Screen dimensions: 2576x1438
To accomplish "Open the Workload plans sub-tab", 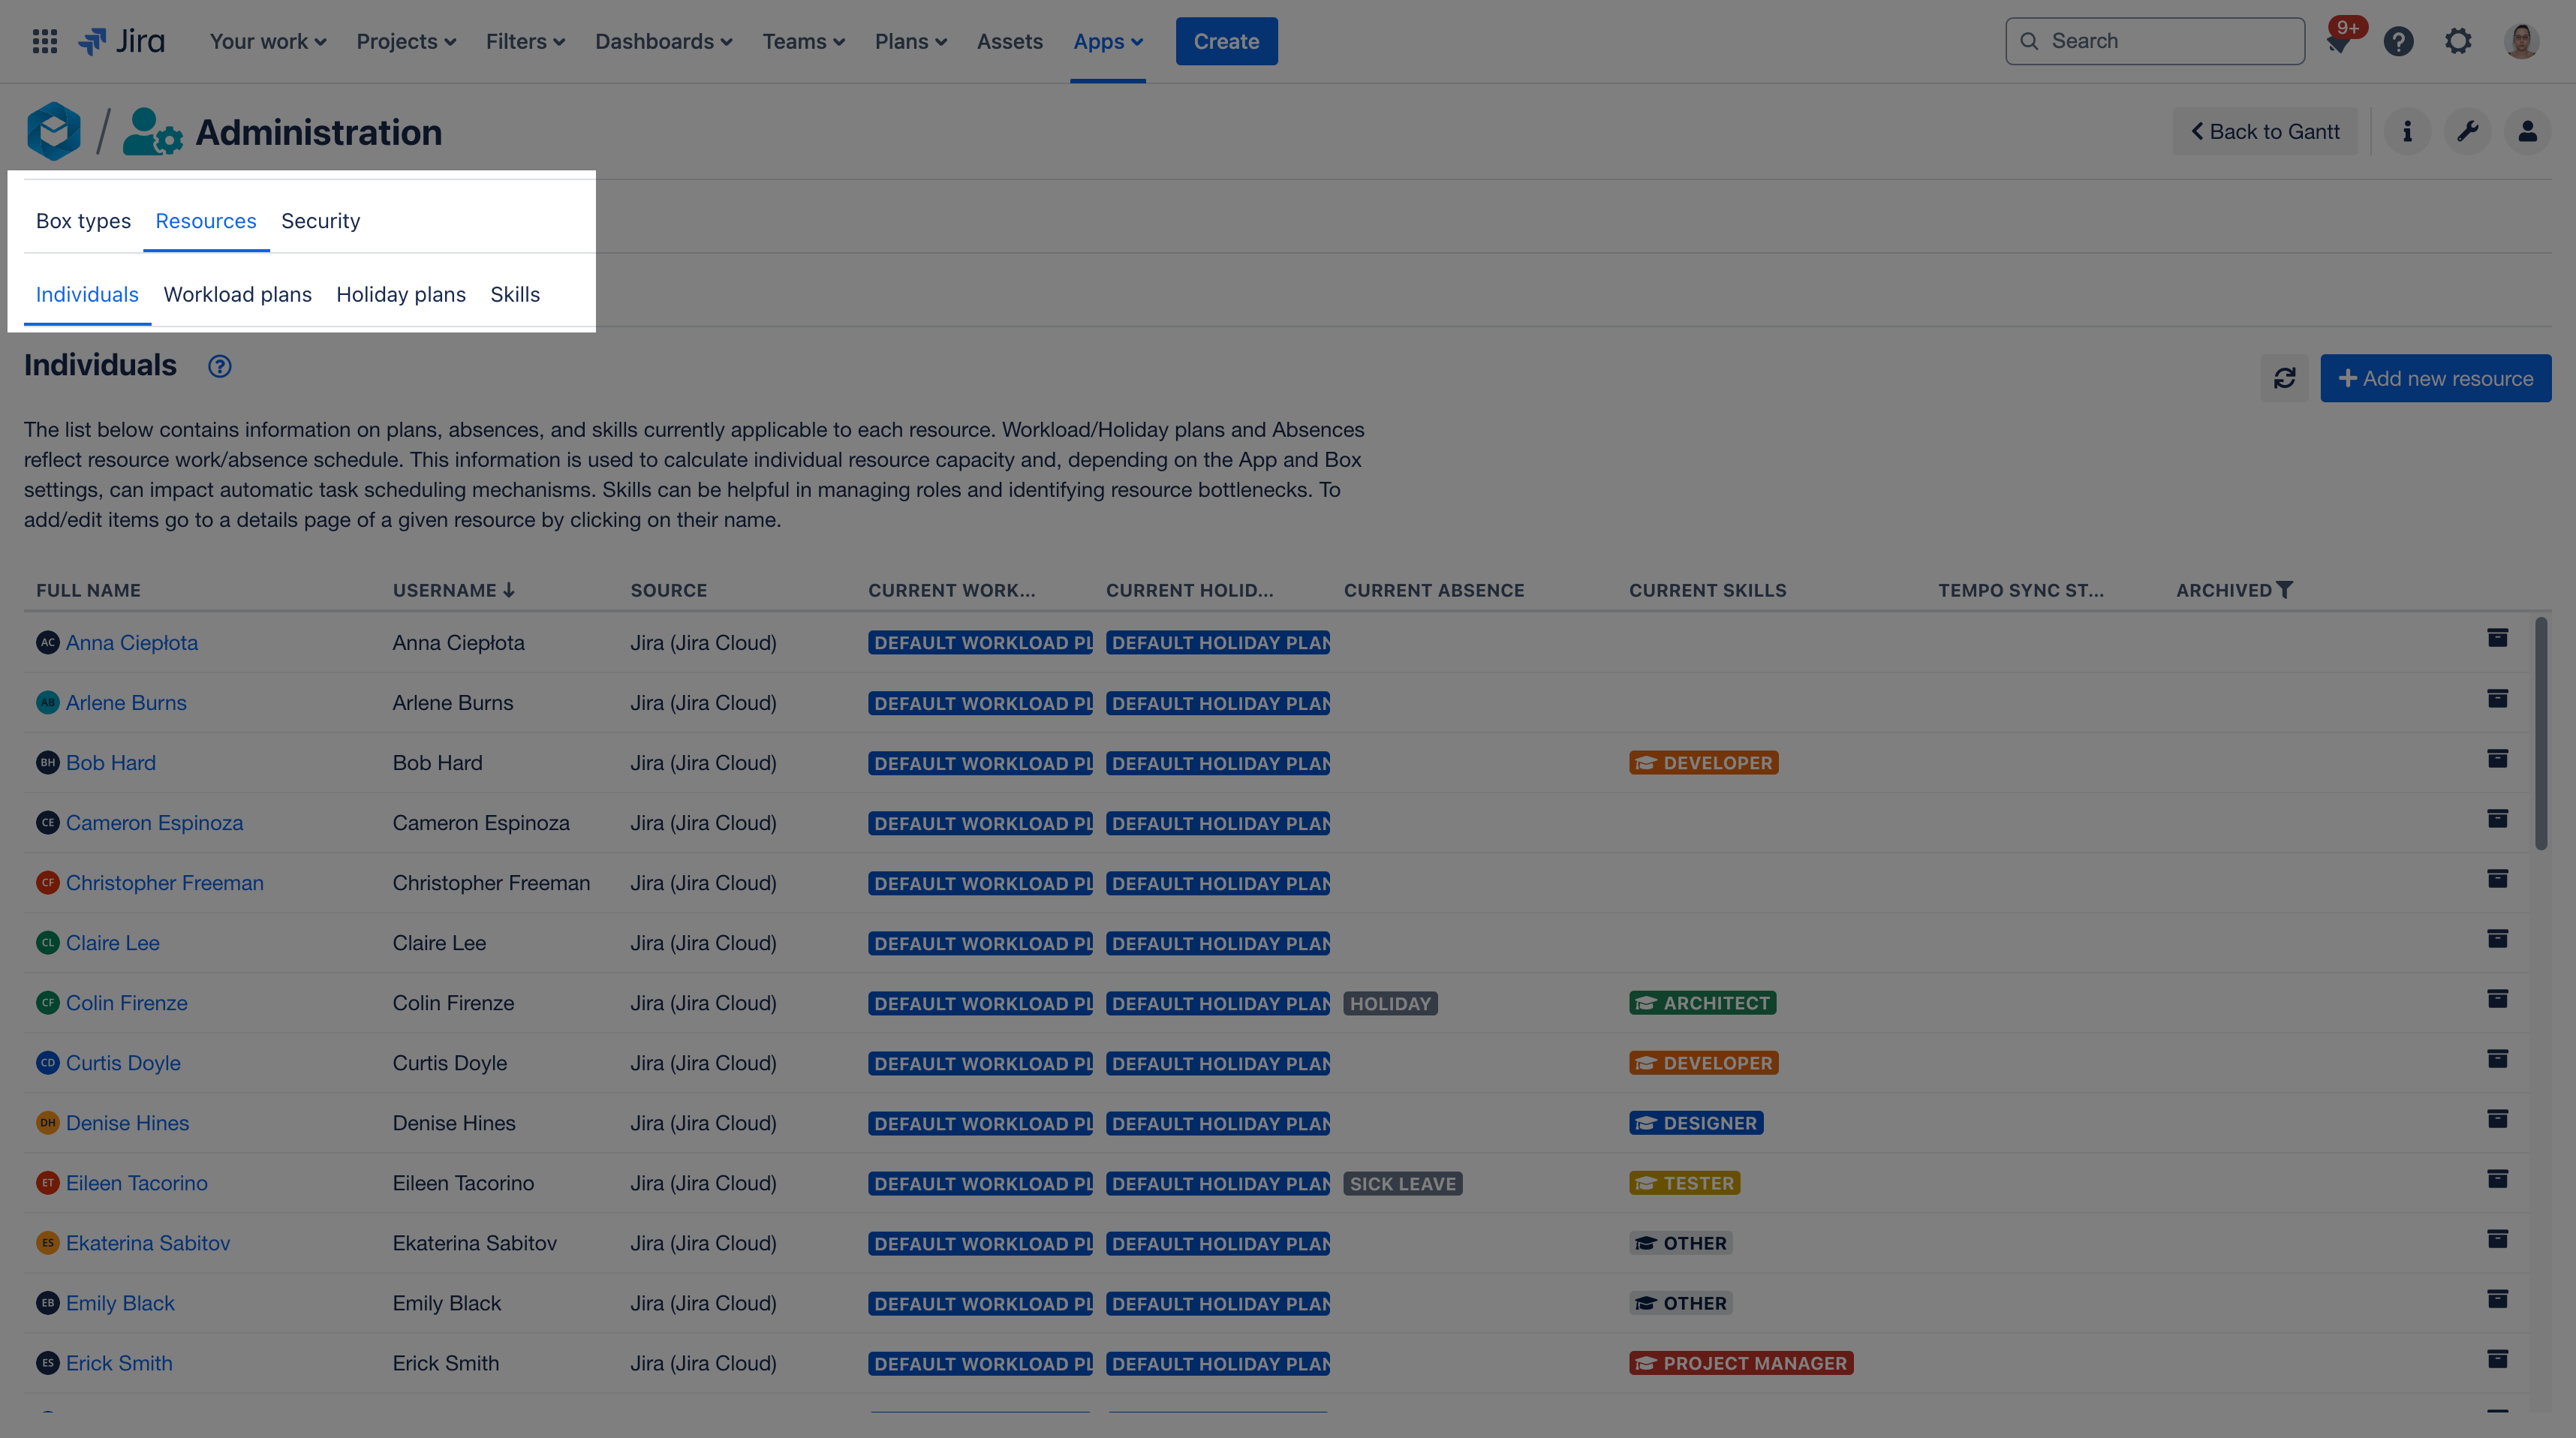I will click(x=237, y=293).
